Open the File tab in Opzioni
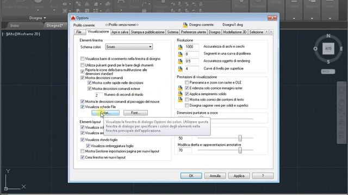The image size is (348, 195). tap(79, 32)
